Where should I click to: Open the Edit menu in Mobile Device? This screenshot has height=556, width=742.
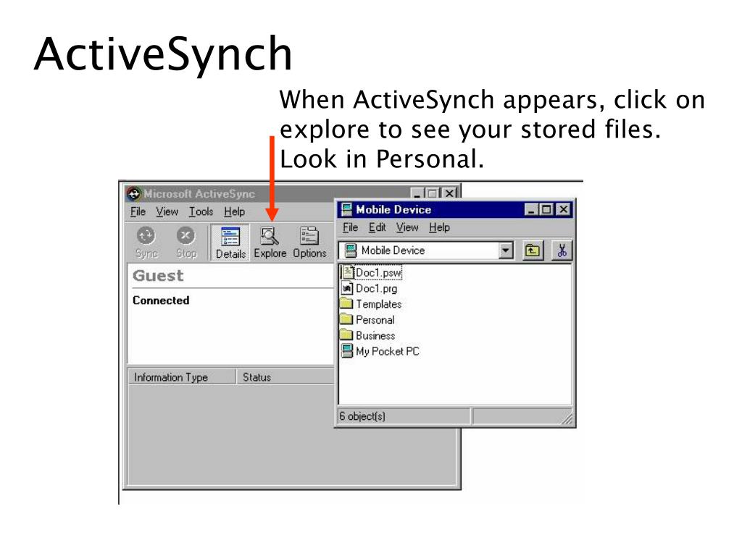[x=377, y=227]
